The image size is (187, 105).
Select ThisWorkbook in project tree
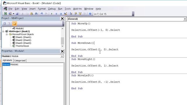22,46
